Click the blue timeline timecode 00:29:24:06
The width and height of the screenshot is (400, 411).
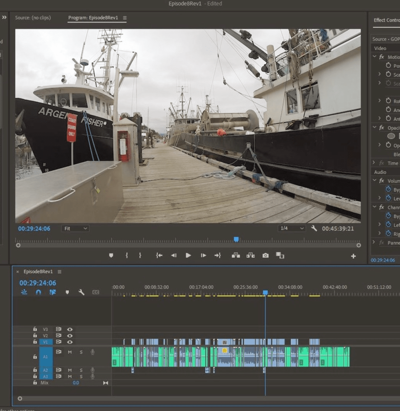click(x=38, y=283)
